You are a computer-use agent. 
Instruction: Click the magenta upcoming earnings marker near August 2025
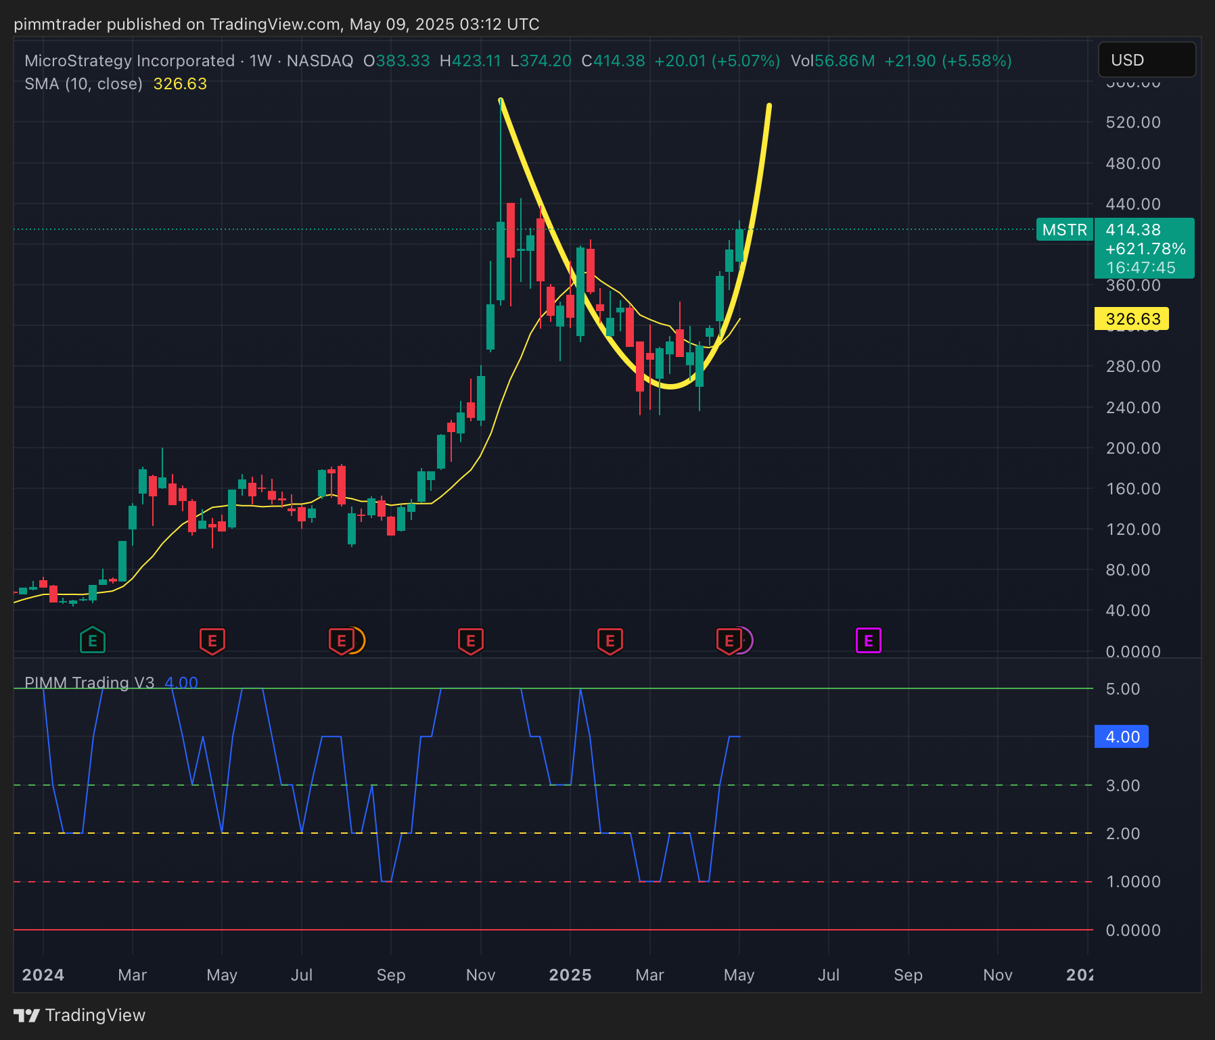click(x=869, y=640)
